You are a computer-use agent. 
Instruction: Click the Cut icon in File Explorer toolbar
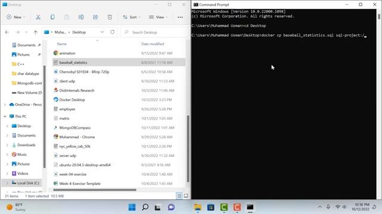click(38, 17)
